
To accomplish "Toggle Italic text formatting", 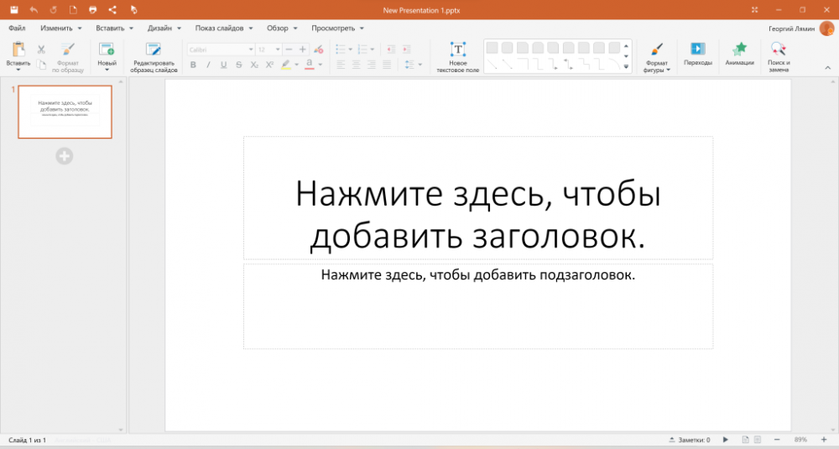I will pyautogui.click(x=209, y=65).
